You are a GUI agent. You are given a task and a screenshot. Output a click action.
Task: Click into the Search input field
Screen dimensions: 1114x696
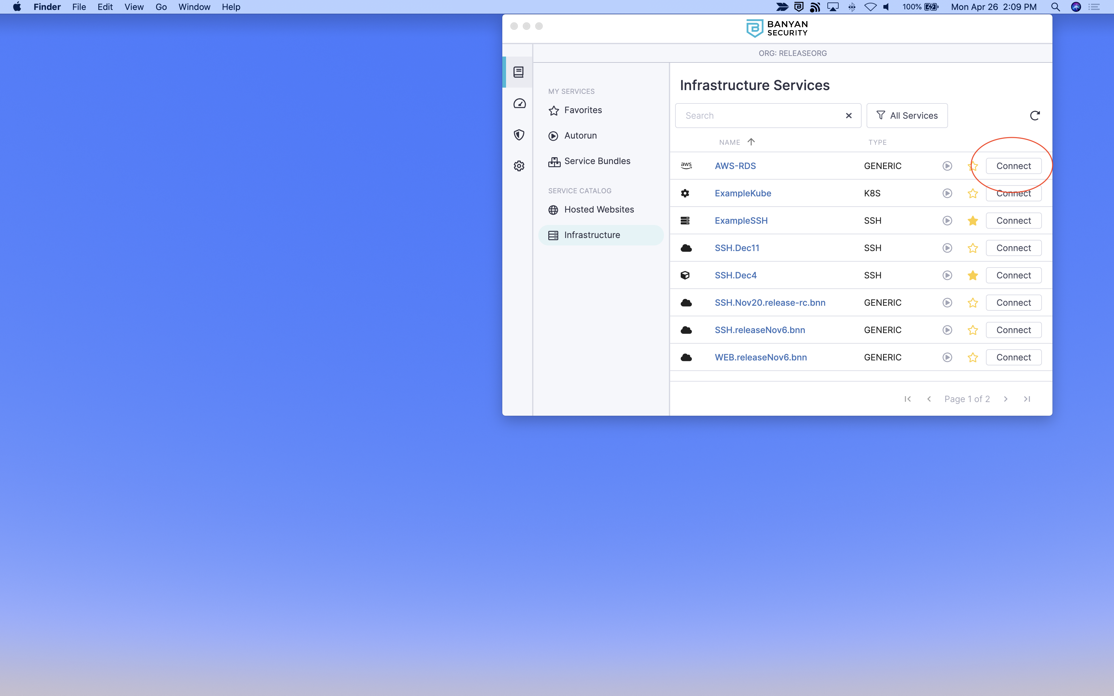tap(760, 116)
